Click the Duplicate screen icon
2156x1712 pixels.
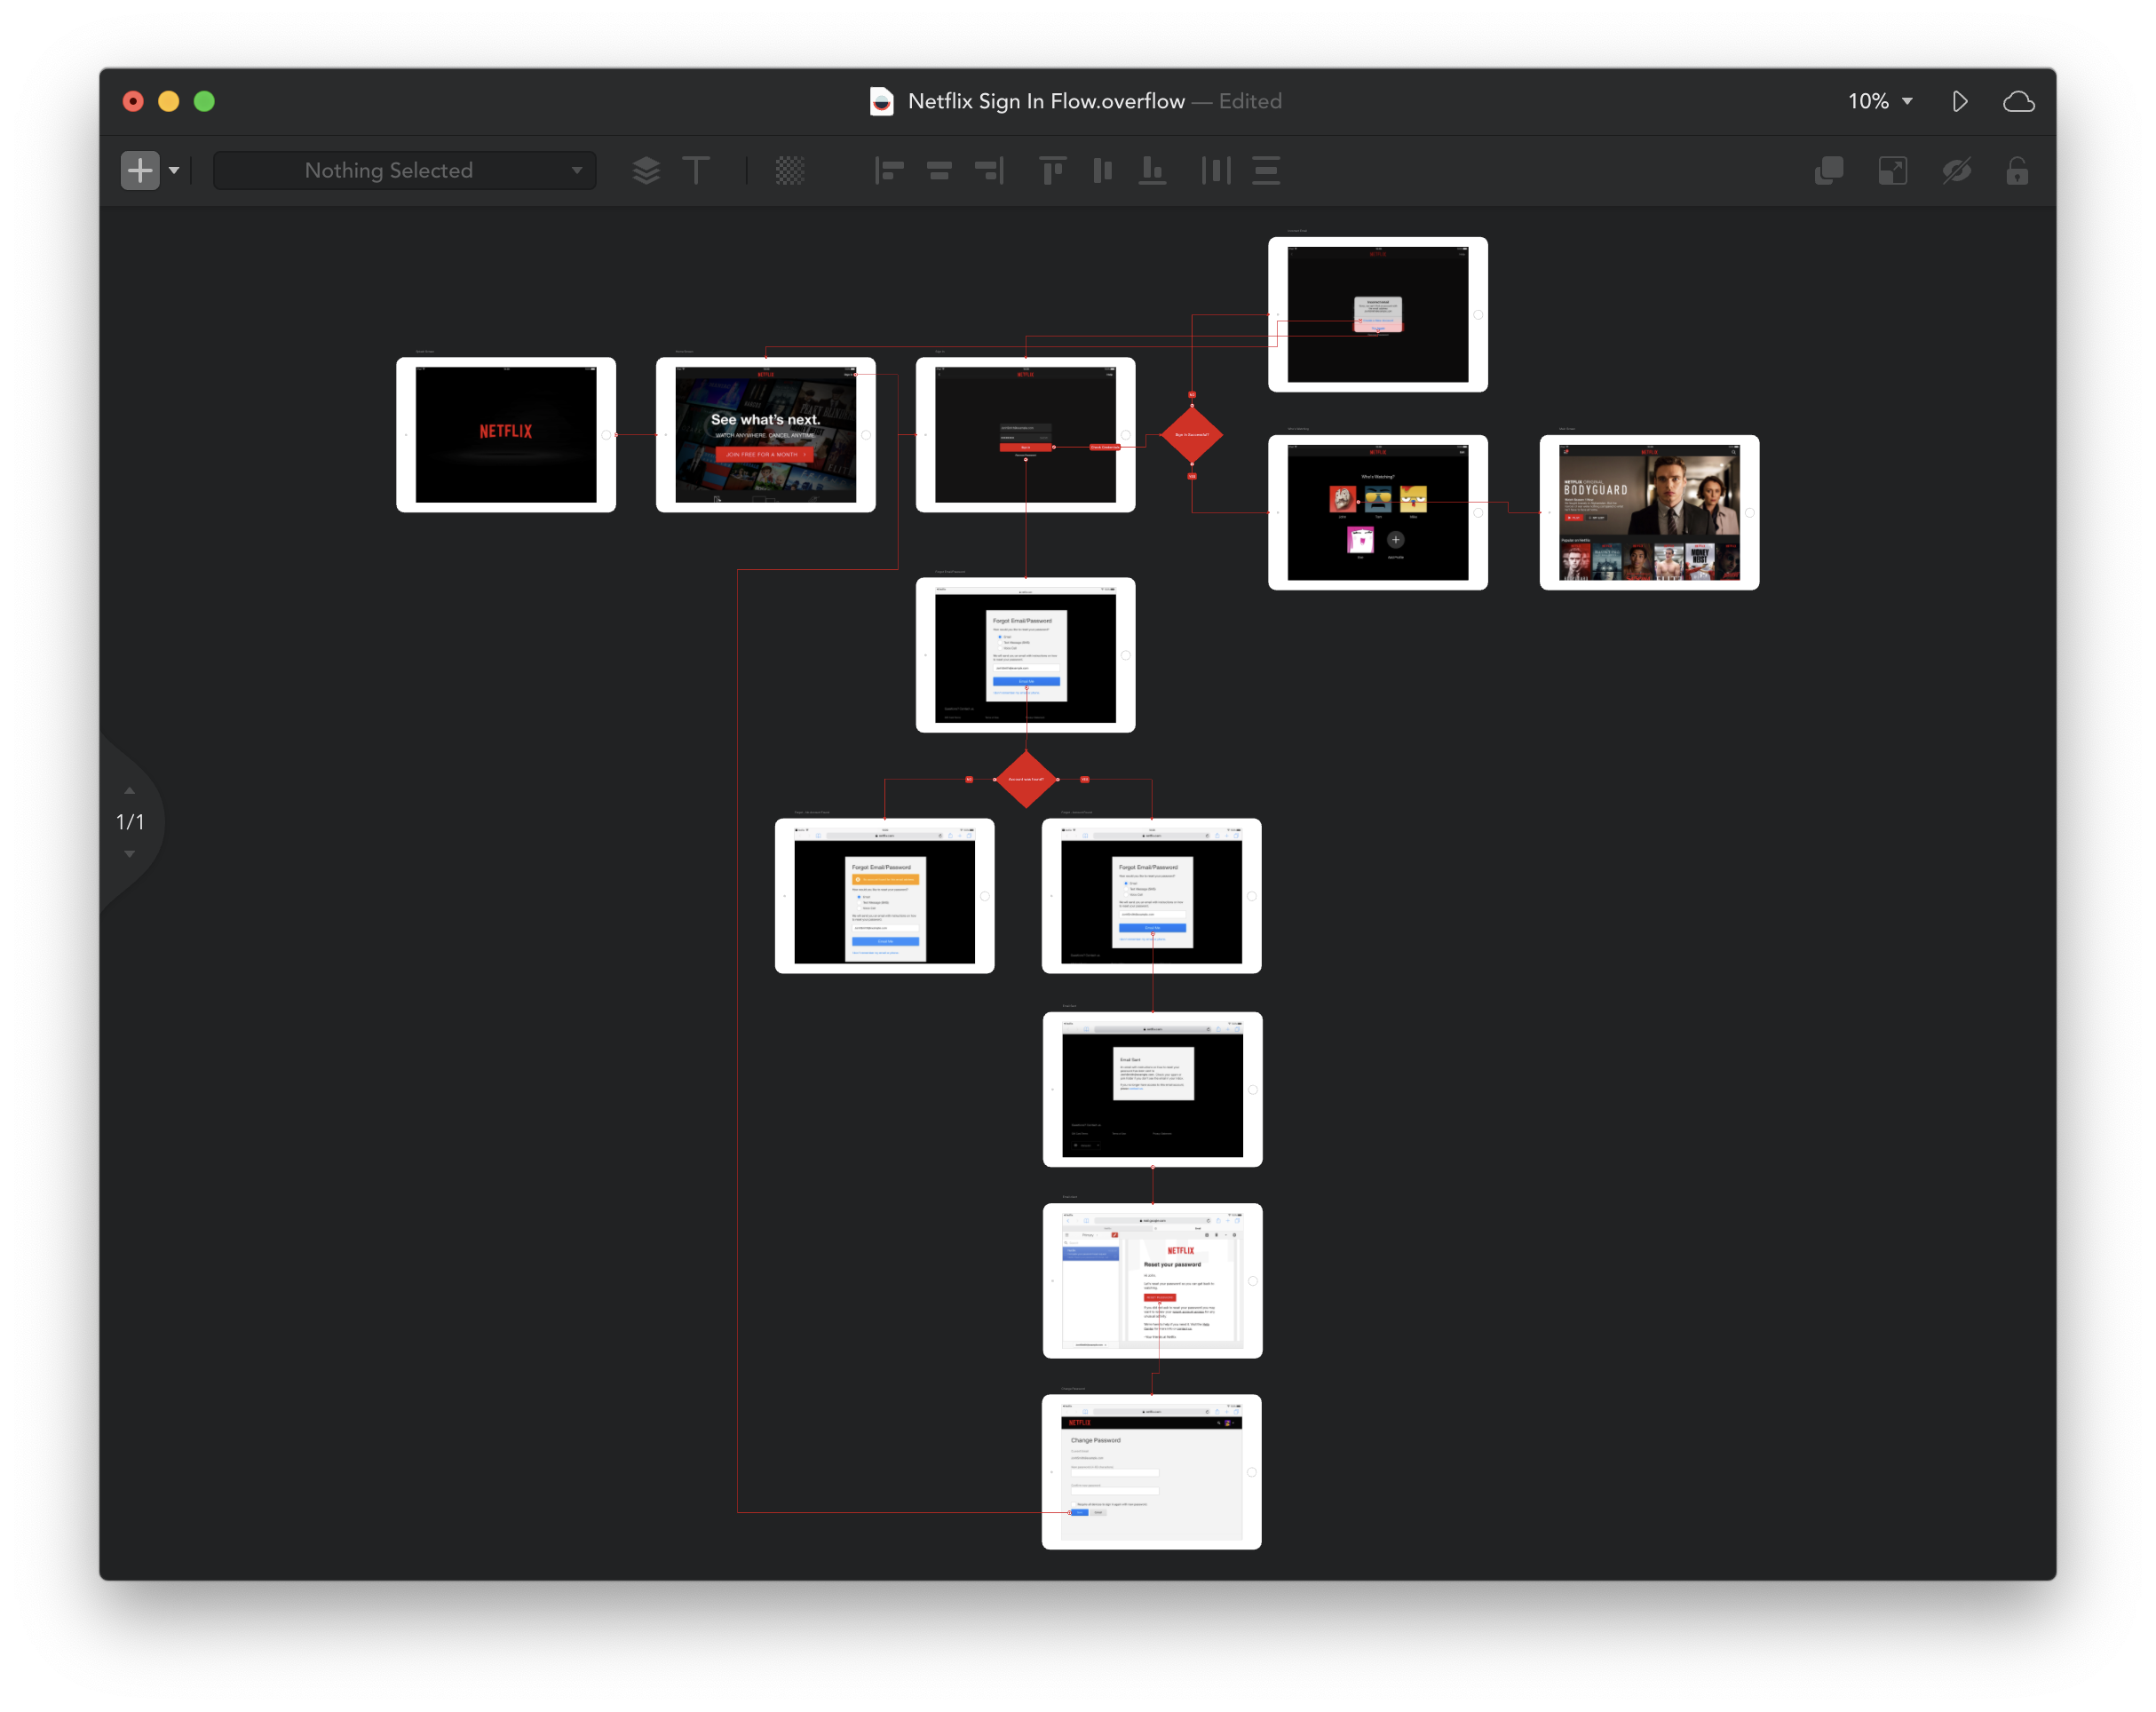[1827, 170]
